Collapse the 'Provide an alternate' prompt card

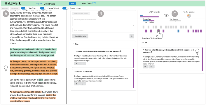pos(75,72)
